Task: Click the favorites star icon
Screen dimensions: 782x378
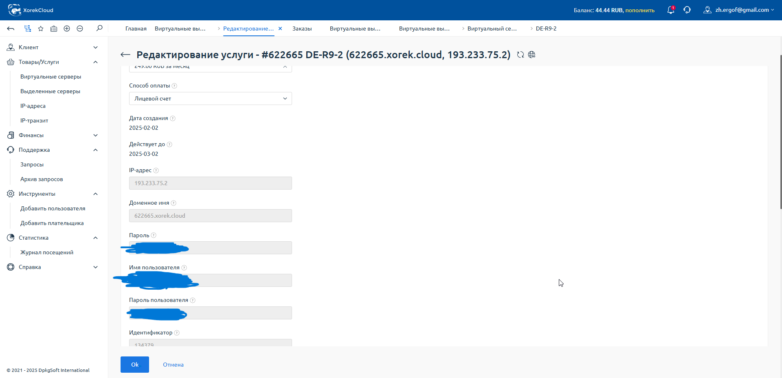Action: (x=41, y=28)
